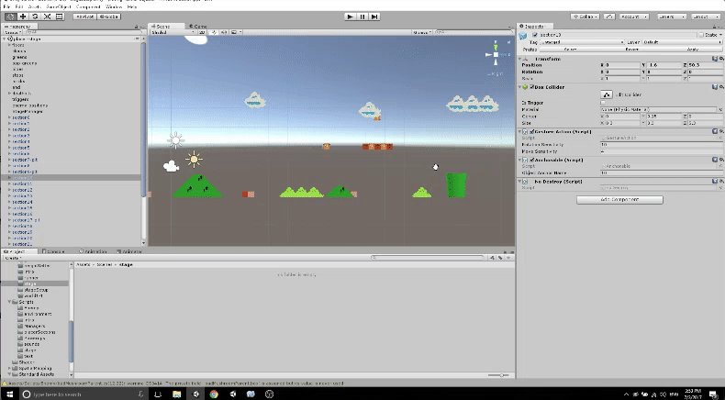Open the Assets menu
The width and height of the screenshot is (725, 400).
[34, 7]
